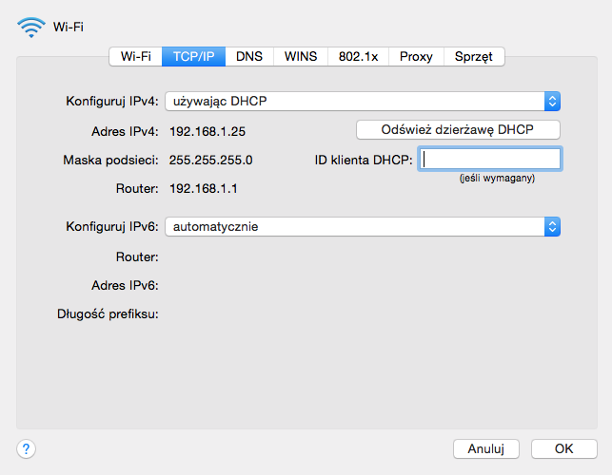Viewport: 612px width, 475px height.
Task: Open the Proxy tab
Action: (x=416, y=57)
